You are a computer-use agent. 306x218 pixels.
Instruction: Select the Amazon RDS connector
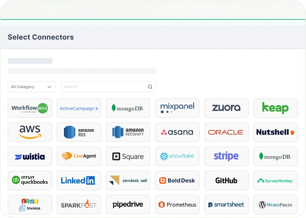tap(79, 132)
